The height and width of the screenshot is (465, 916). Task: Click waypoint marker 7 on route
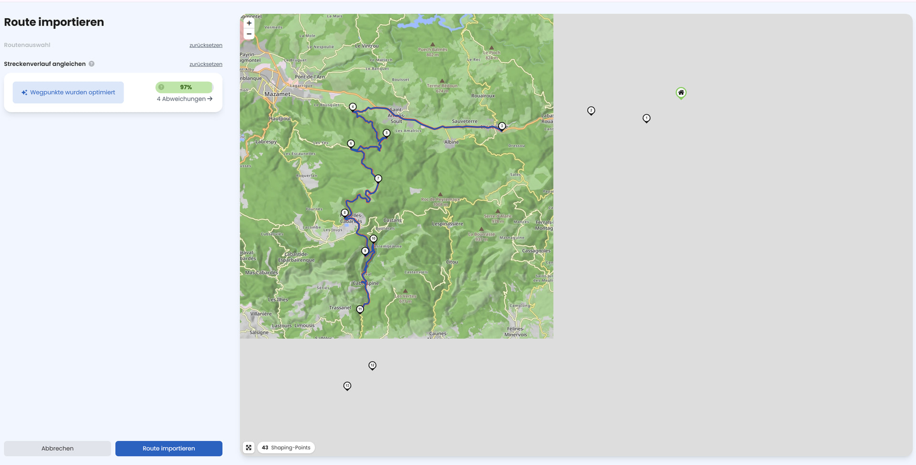click(x=378, y=179)
